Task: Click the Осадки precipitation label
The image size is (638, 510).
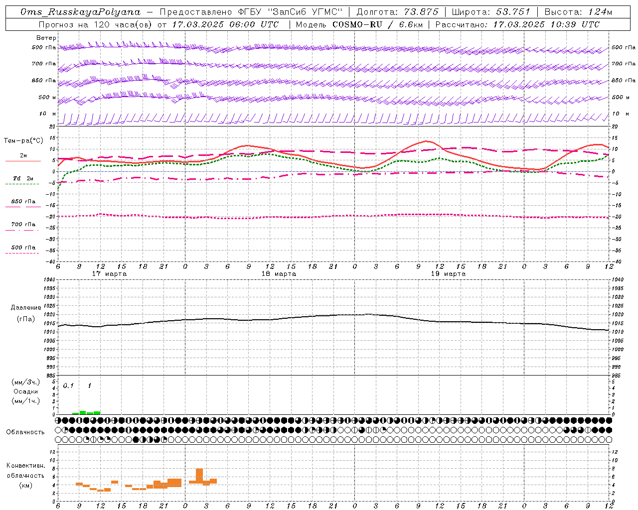Action: click(x=26, y=391)
